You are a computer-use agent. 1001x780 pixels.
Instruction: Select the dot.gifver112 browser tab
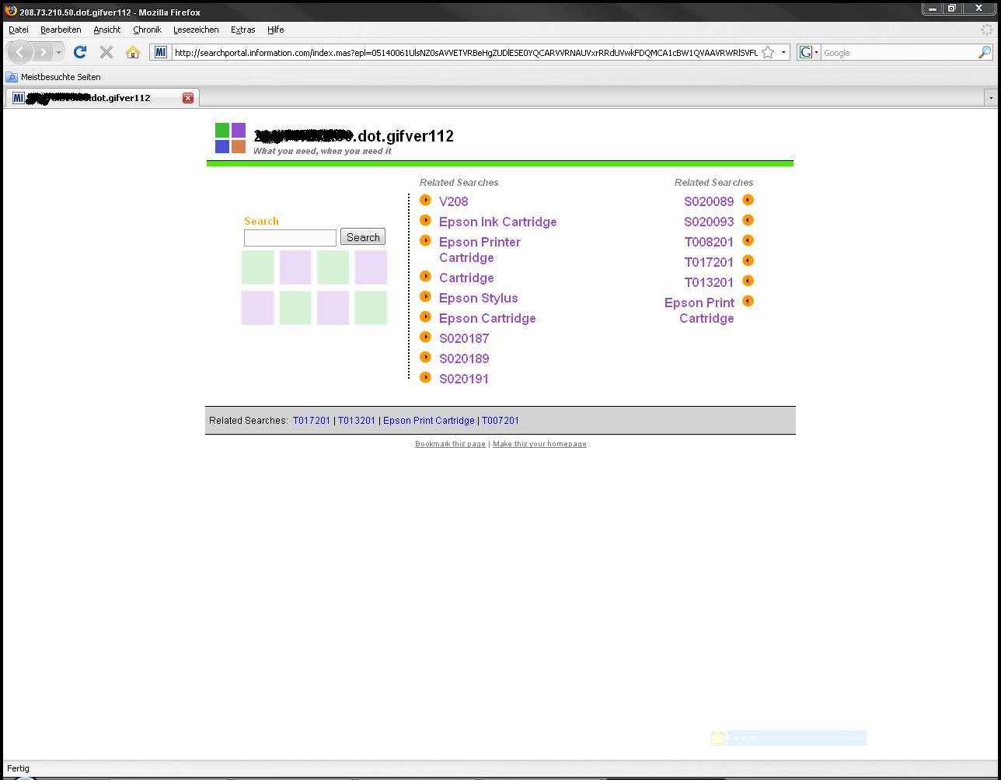[x=103, y=98]
